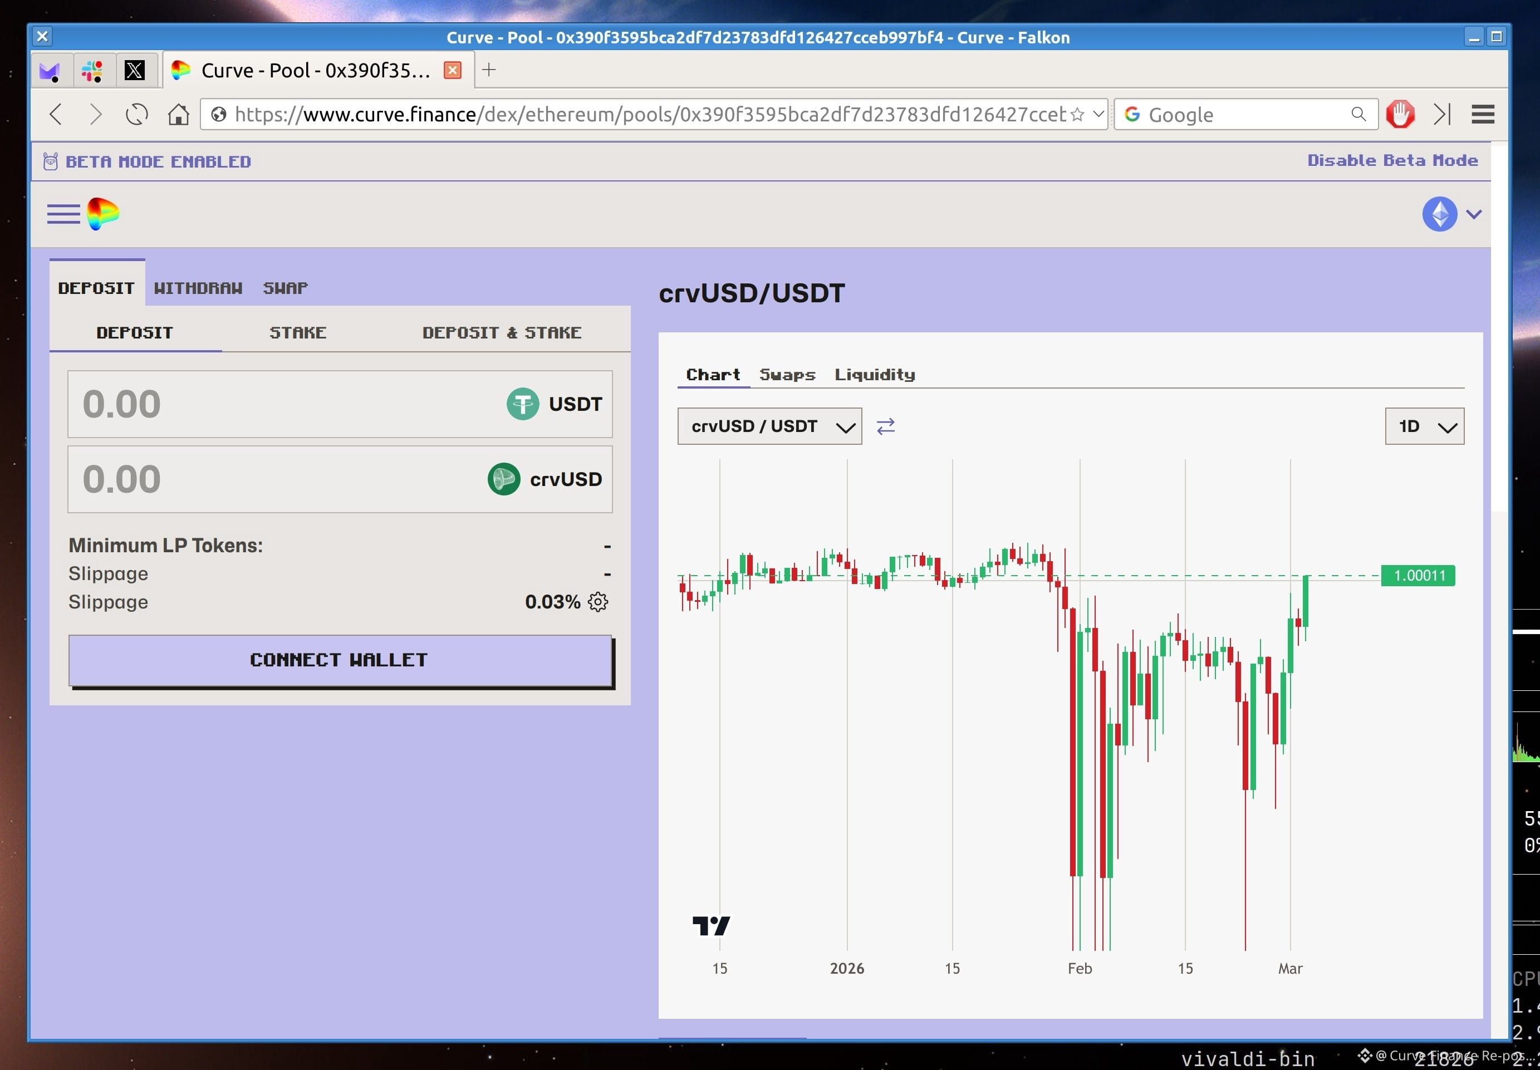Select the Deposit & Stake sub-tab
This screenshot has height=1070, width=1540.
pos(502,332)
